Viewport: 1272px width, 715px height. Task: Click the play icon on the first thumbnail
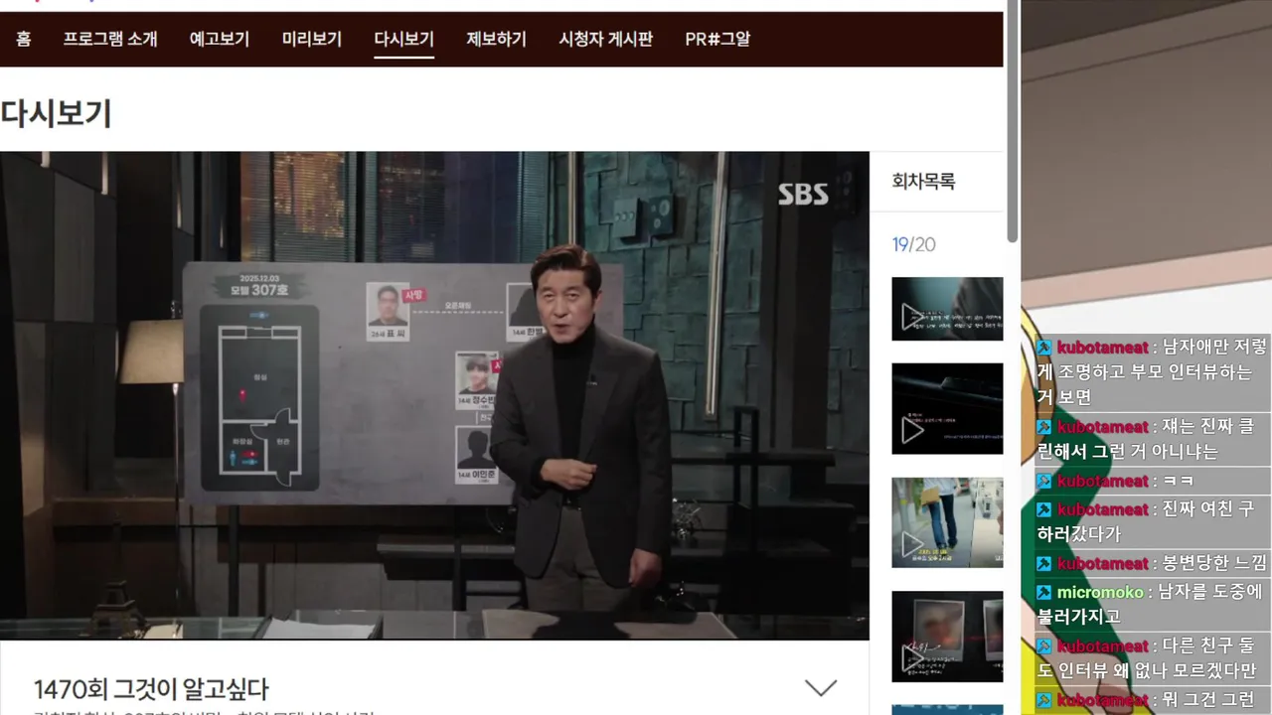point(911,317)
